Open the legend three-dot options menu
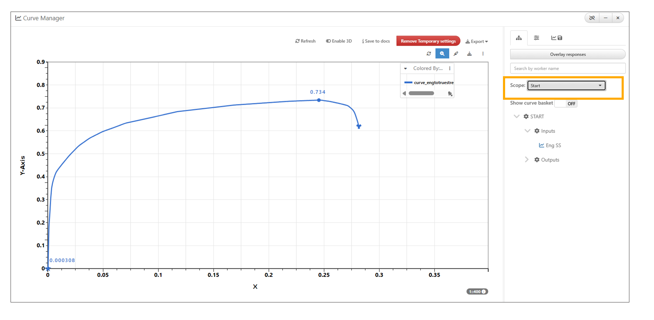The image size is (654, 320). pos(450,68)
